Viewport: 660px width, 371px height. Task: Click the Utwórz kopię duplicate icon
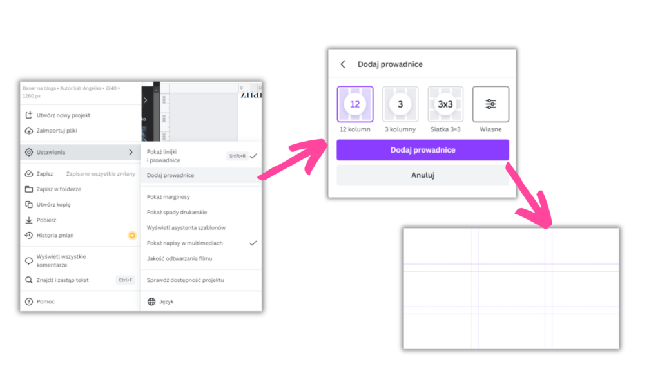point(28,205)
